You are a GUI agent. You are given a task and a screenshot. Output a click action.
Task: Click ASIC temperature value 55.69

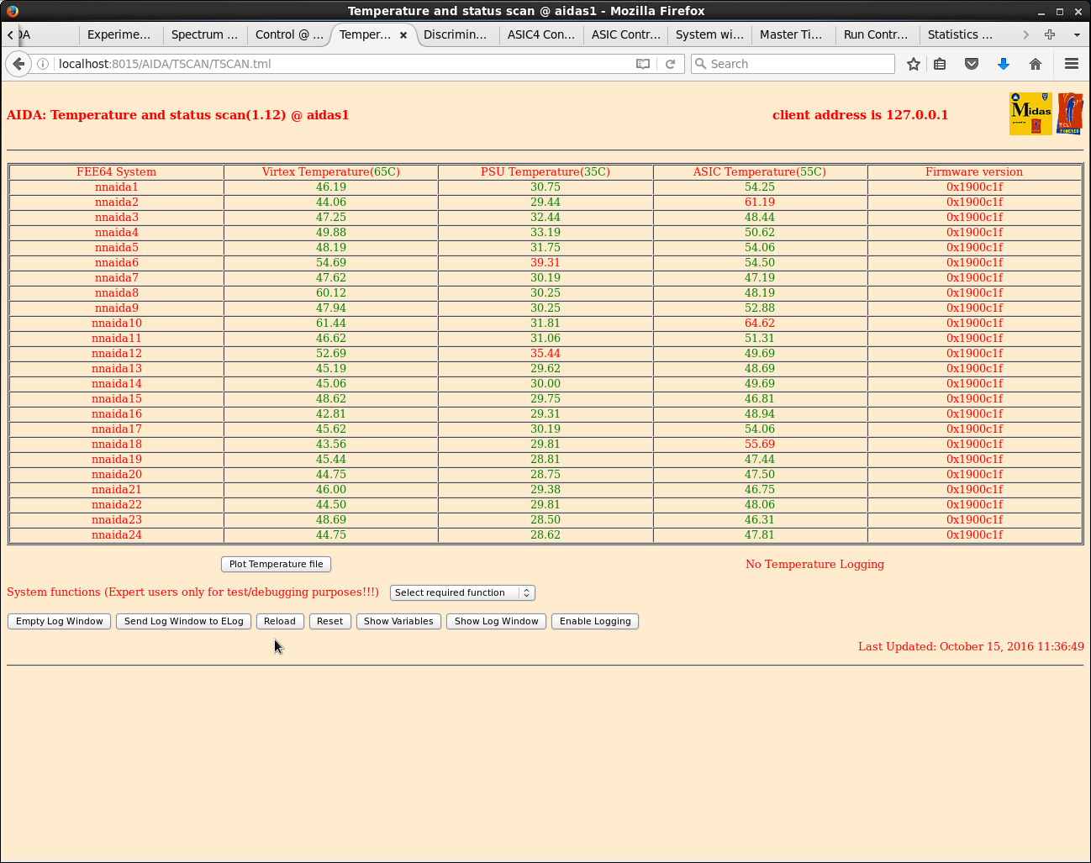[x=760, y=445]
